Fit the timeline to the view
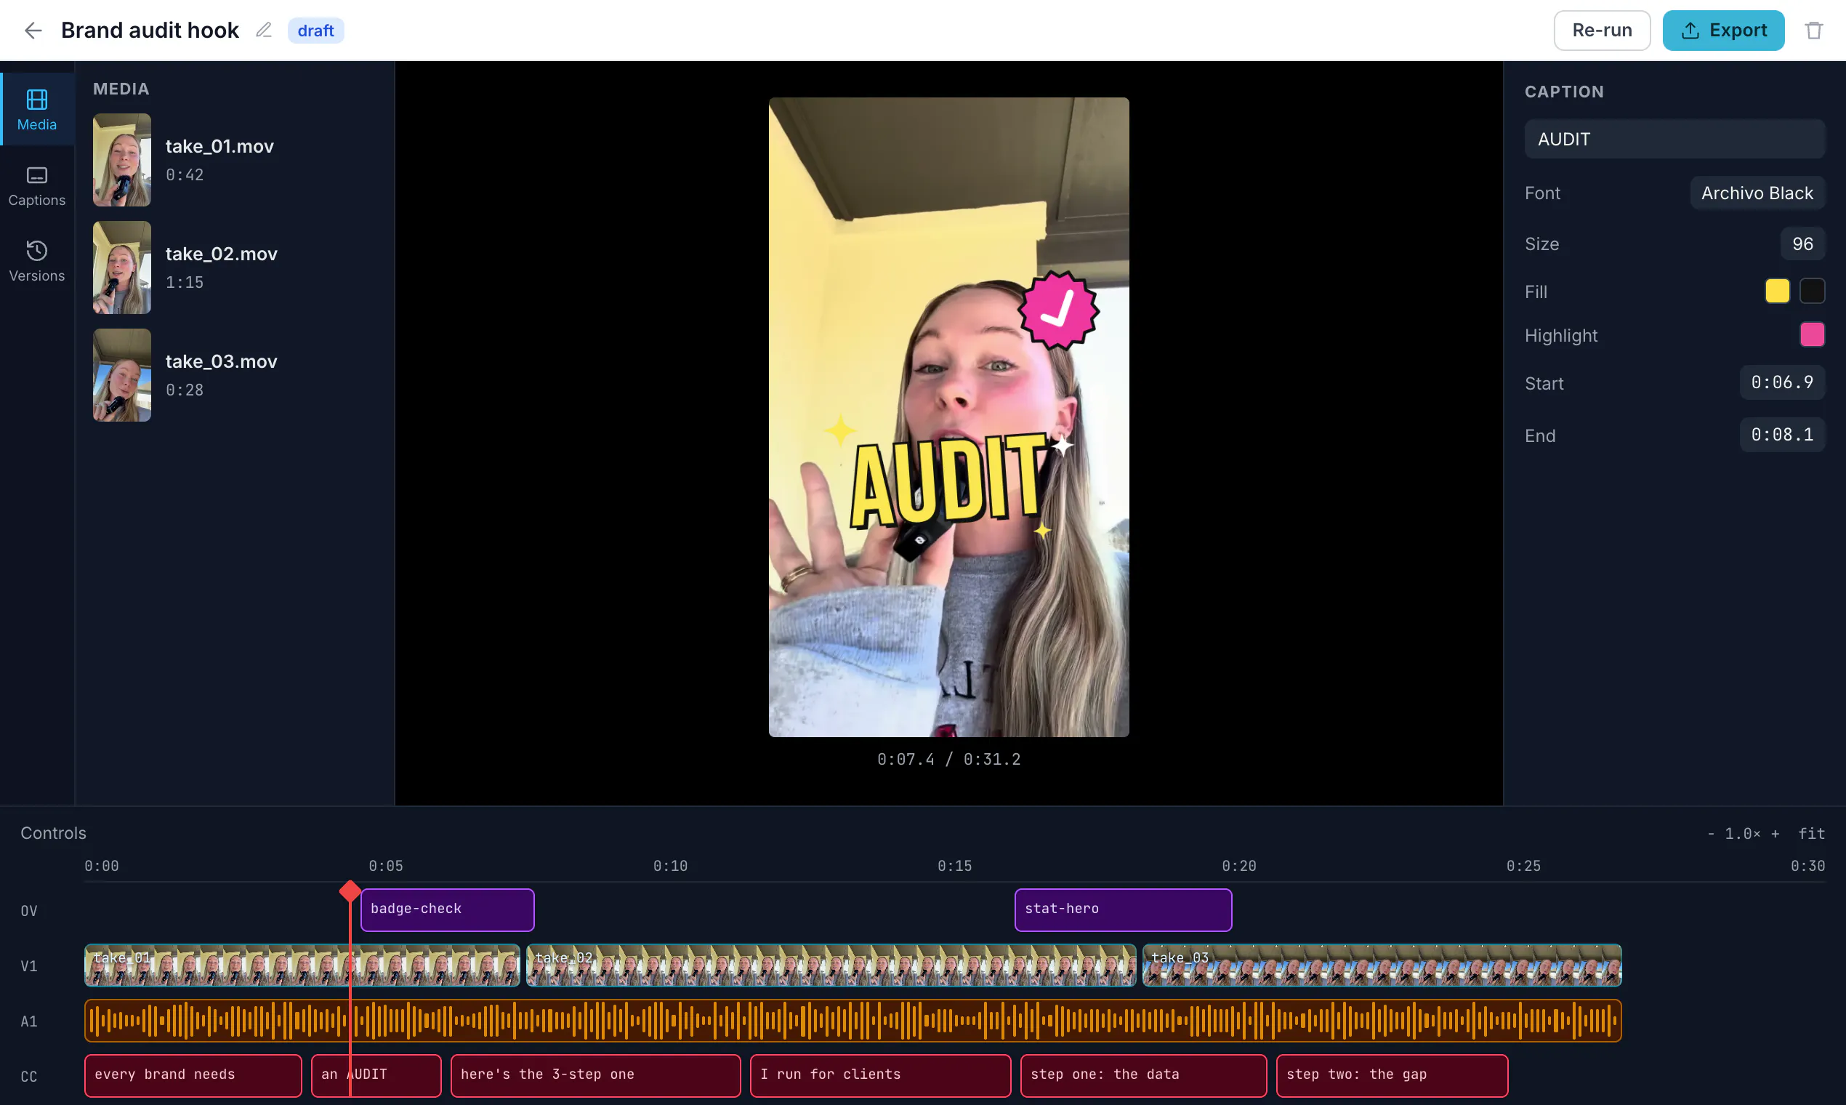 [x=1811, y=834]
